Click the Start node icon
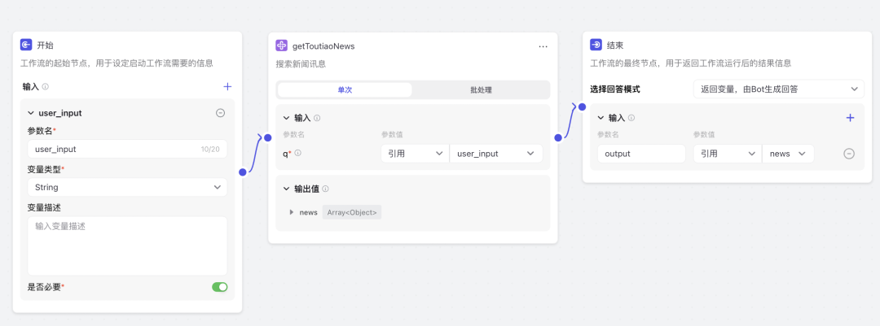This screenshot has width=880, height=326. coord(26,46)
